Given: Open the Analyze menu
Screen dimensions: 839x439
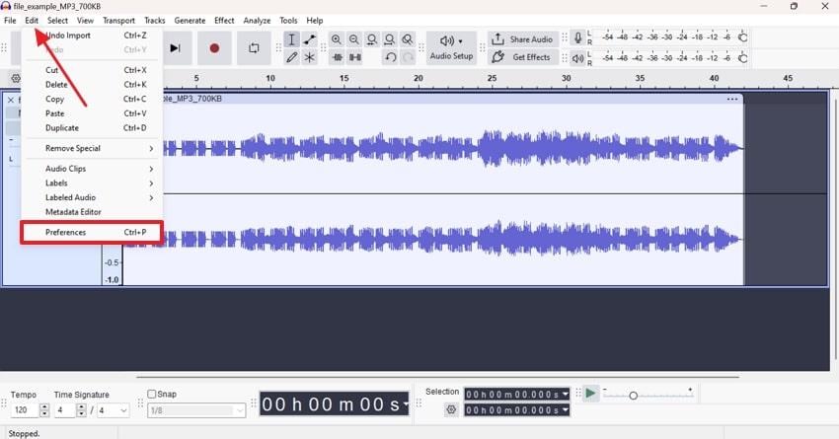Looking at the screenshot, I should [x=257, y=21].
